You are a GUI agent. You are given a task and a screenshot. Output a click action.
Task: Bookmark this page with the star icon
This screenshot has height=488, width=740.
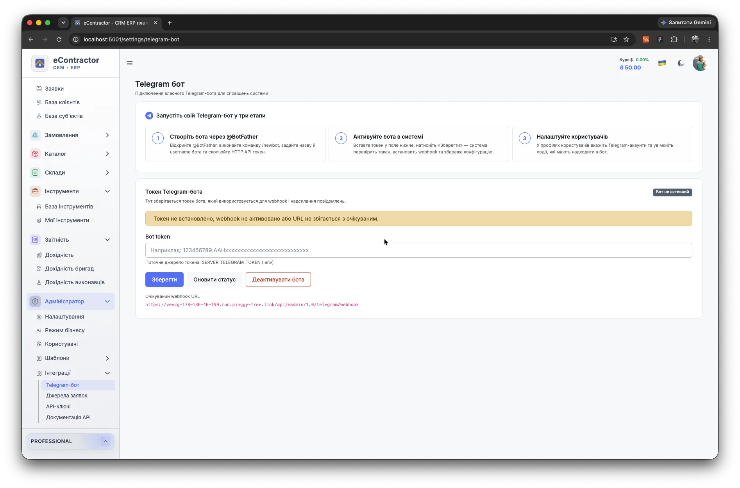pyautogui.click(x=626, y=39)
